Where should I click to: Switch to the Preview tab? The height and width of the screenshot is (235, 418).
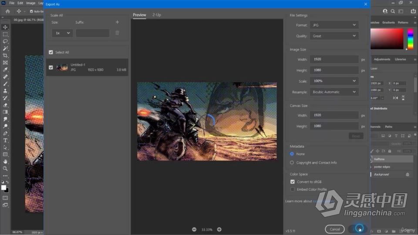point(139,15)
